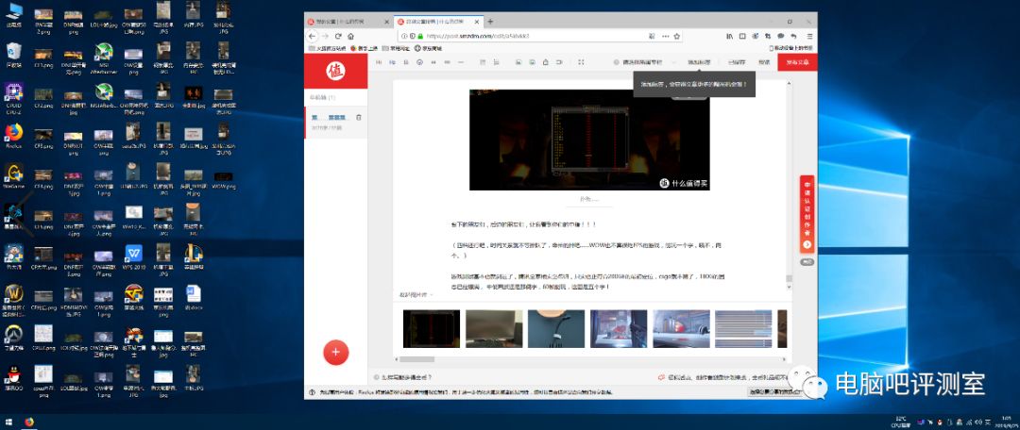Viewport: 1020px width, 430px height.
Task: Click the Firefox icon in the taskbar
Action: coord(29,422)
